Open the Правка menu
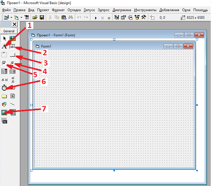Viewport: 211px width, 186px height. click(19, 10)
